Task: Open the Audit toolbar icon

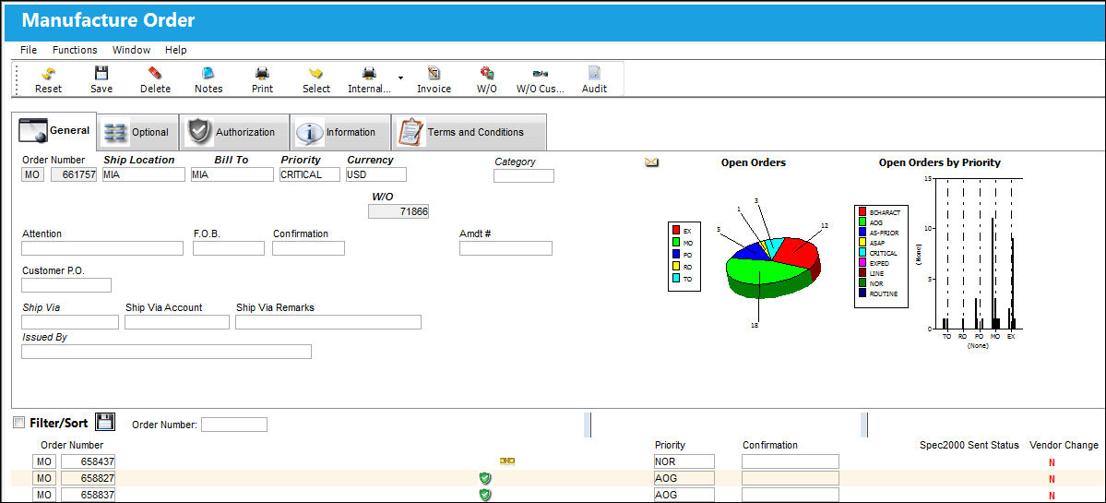Action: coord(594,73)
